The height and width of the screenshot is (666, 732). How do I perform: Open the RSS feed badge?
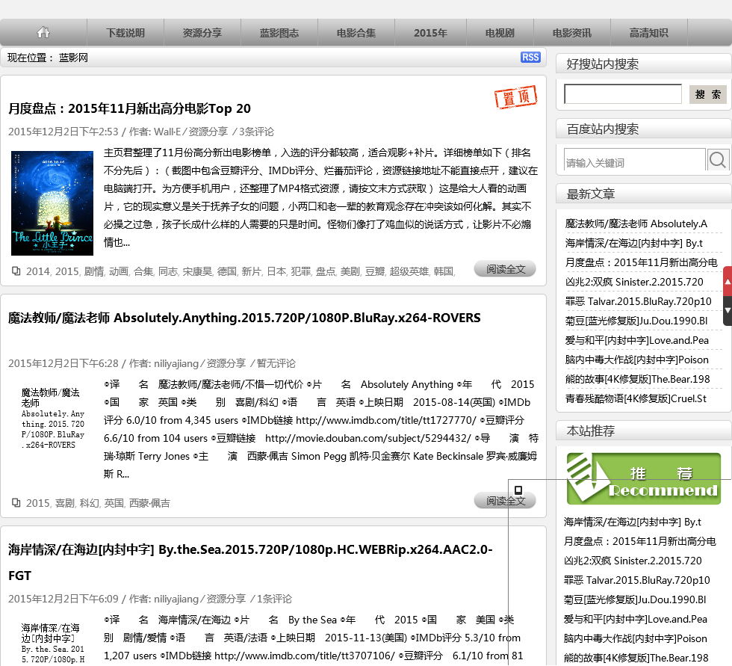tap(530, 58)
